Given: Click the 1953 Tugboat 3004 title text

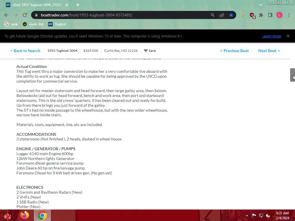Looking at the screenshot, I should click(62, 51).
